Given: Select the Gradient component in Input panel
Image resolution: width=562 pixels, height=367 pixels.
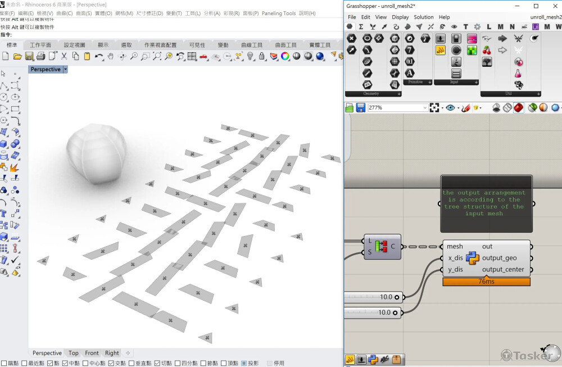Looking at the screenshot, I should coord(472,38).
